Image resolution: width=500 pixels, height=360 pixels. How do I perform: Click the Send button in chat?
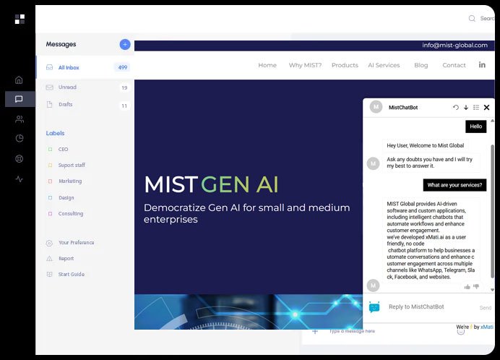click(485, 308)
